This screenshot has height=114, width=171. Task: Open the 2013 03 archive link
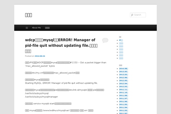point(123,75)
